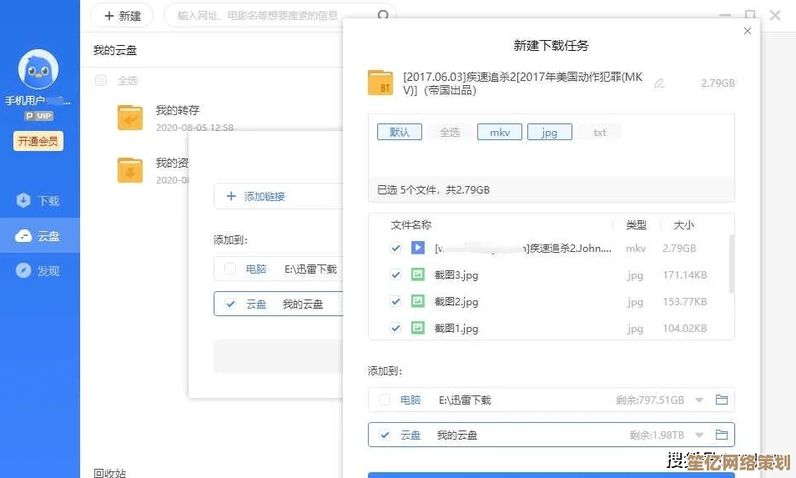The image size is (796, 478).
Task: Click 截图2.jpg file name
Action: tap(456, 302)
